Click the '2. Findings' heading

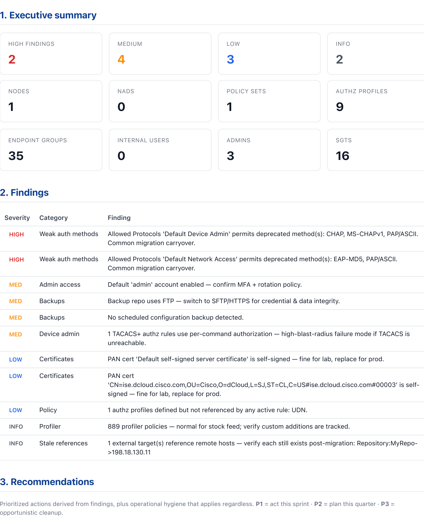[x=25, y=193]
